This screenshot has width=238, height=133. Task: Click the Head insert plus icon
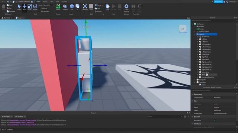pyautogui.click(x=207, y=75)
